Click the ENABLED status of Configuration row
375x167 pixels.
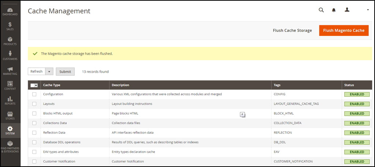coord(357,94)
